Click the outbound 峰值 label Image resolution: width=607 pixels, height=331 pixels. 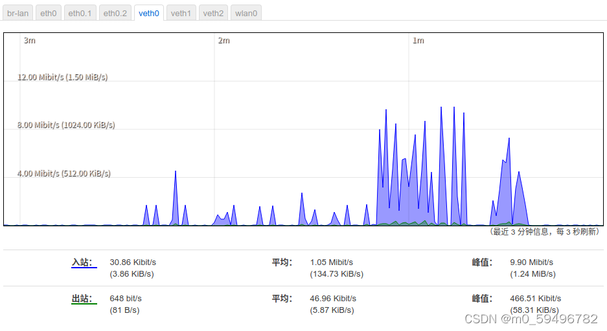pos(482,299)
